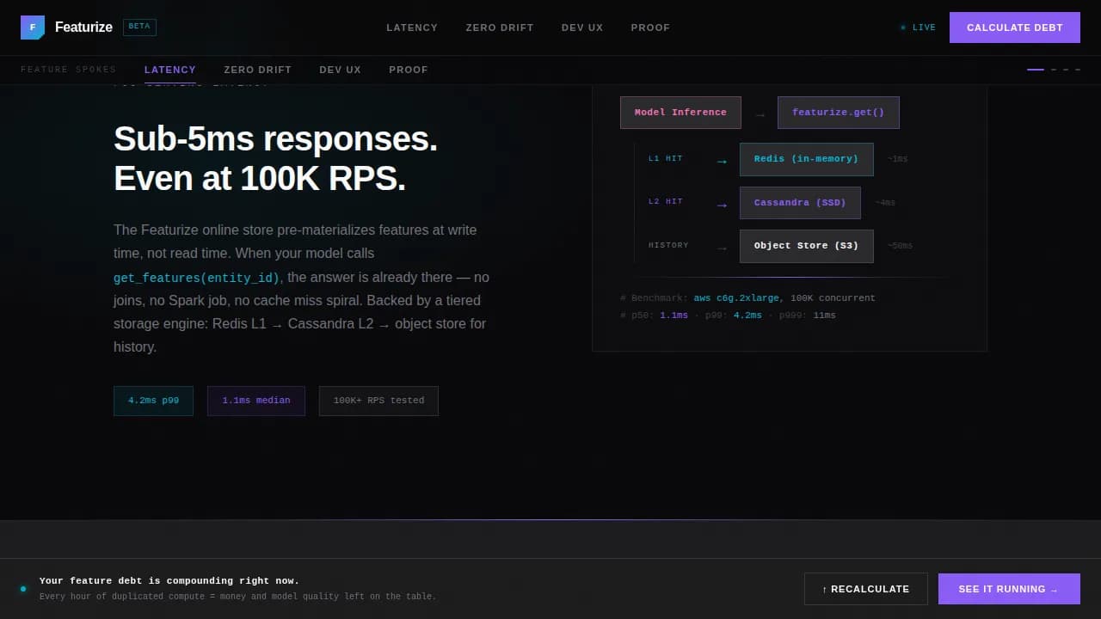Click the 'Every hour of duplicated compute' line
1101x619 pixels.
(x=238, y=597)
